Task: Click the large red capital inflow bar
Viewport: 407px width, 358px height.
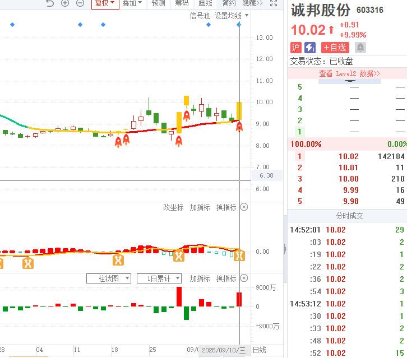Action: 179,296
